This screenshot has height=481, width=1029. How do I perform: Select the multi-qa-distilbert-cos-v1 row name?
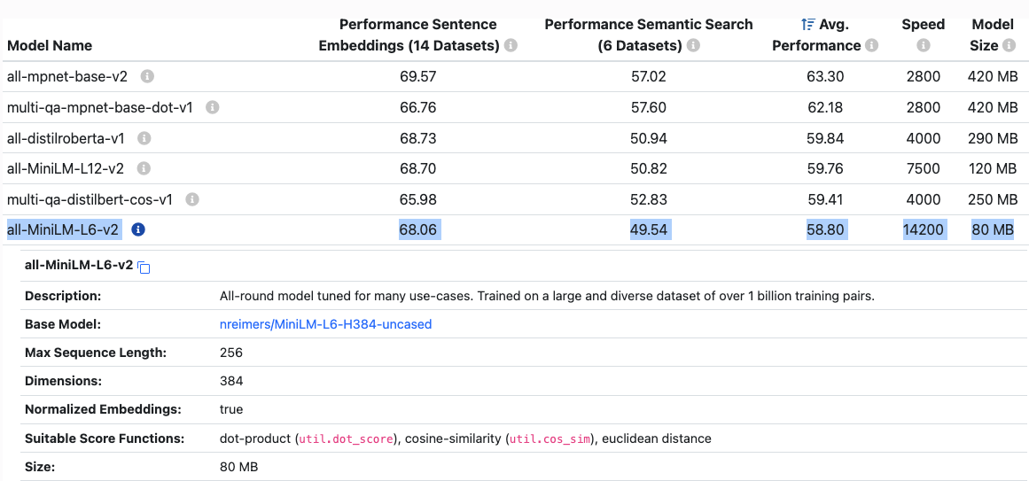click(x=90, y=199)
